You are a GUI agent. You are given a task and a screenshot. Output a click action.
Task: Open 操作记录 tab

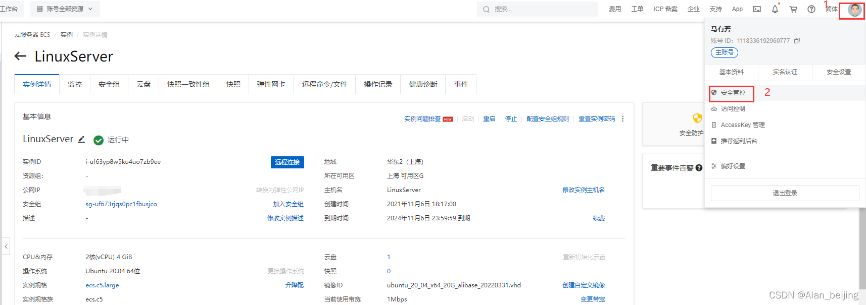click(x=378, y=84)
